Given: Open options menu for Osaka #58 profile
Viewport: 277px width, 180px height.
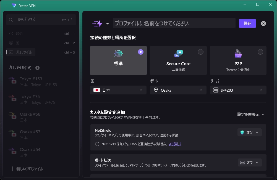Looking at the screenshot, I should click(x=70, y=117).
